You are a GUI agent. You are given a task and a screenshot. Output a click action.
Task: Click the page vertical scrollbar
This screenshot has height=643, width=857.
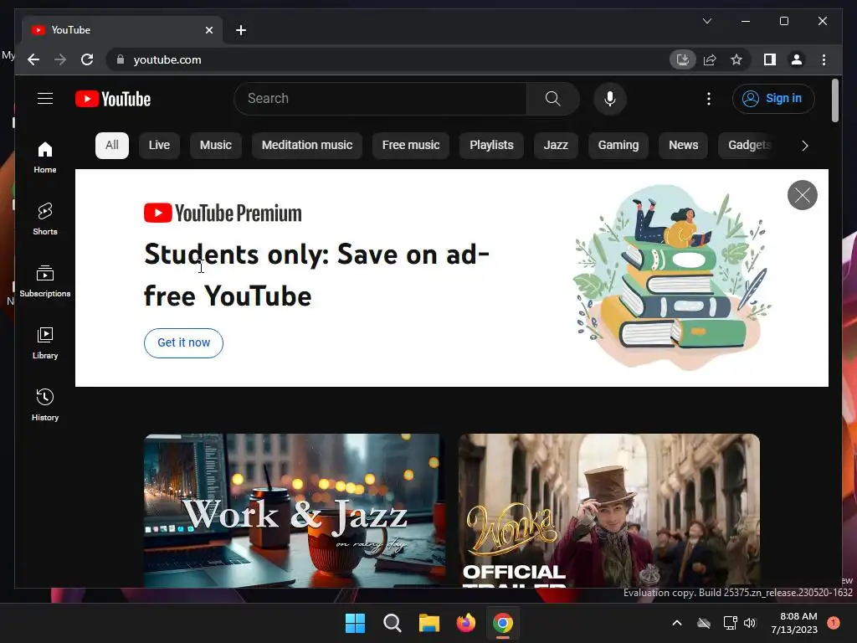pyautogui.click(x=834, y=100)
